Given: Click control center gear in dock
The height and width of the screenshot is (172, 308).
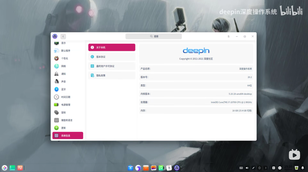Looking at the screenshot, I should pos(177,168).
